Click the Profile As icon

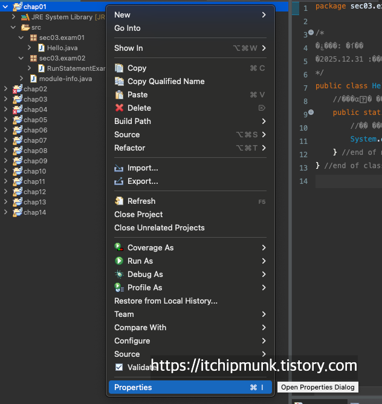[x=119, y=287]
